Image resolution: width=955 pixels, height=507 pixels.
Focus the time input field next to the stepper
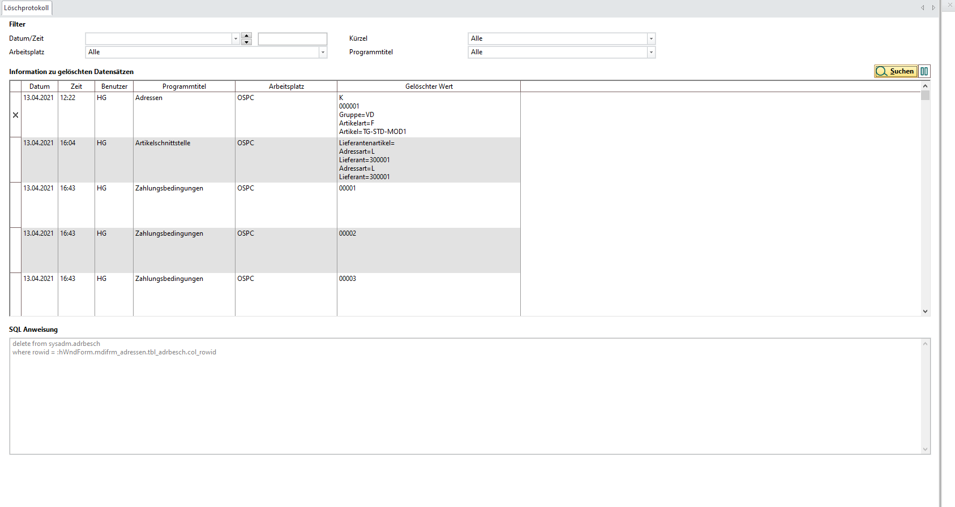(x=292, y=38)
